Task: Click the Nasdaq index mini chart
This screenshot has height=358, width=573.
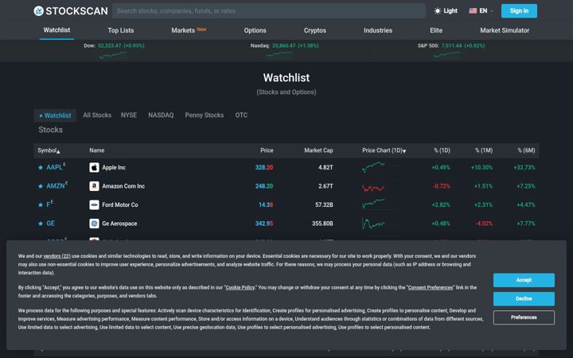Action: click(x=279, y=54)
